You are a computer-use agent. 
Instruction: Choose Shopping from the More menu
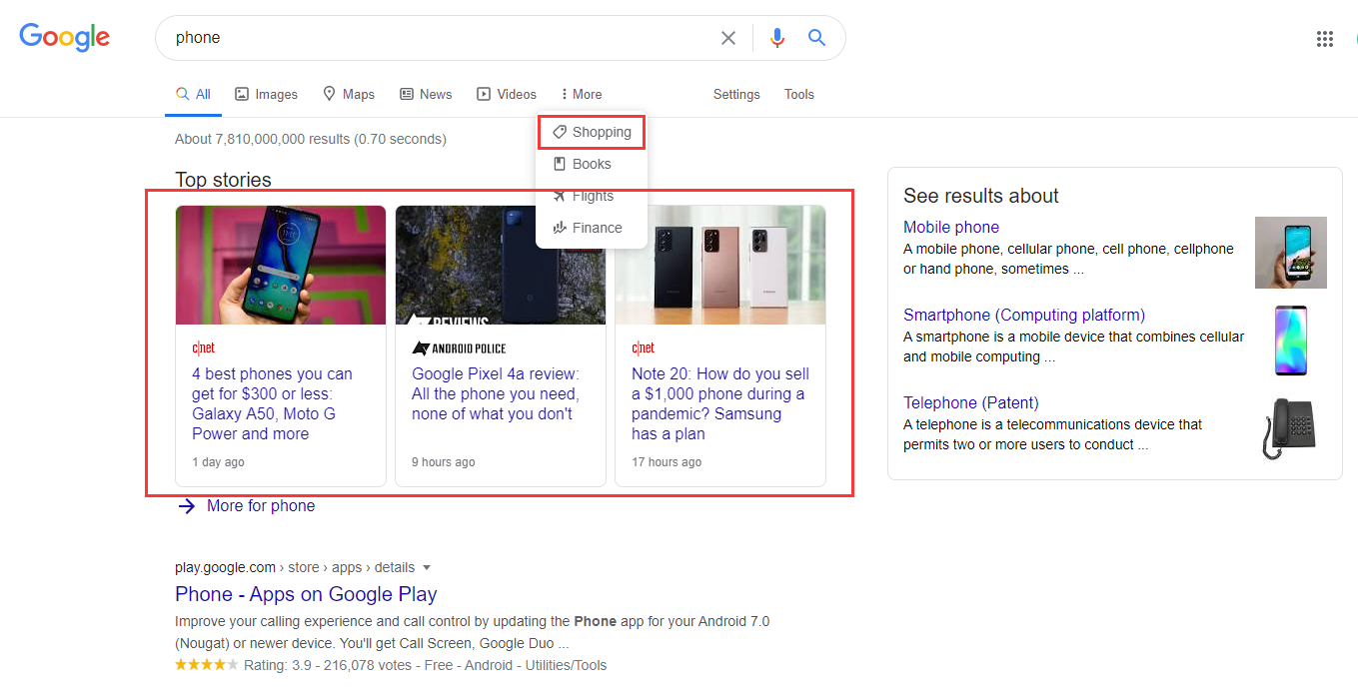[592, 132]
